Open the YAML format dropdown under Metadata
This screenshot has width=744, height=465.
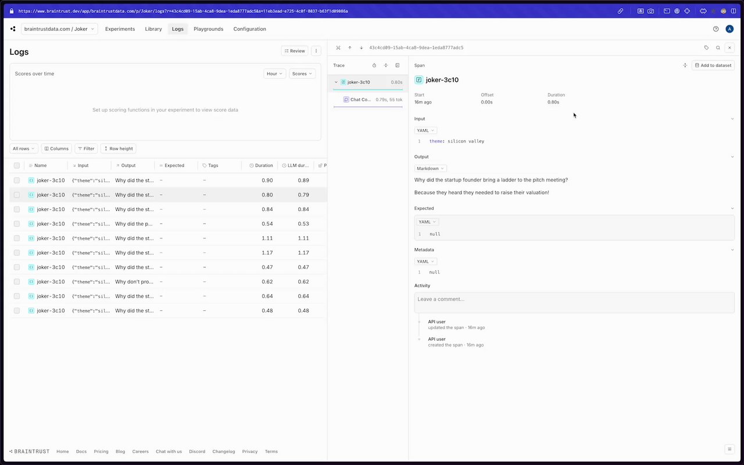[425, 262]
